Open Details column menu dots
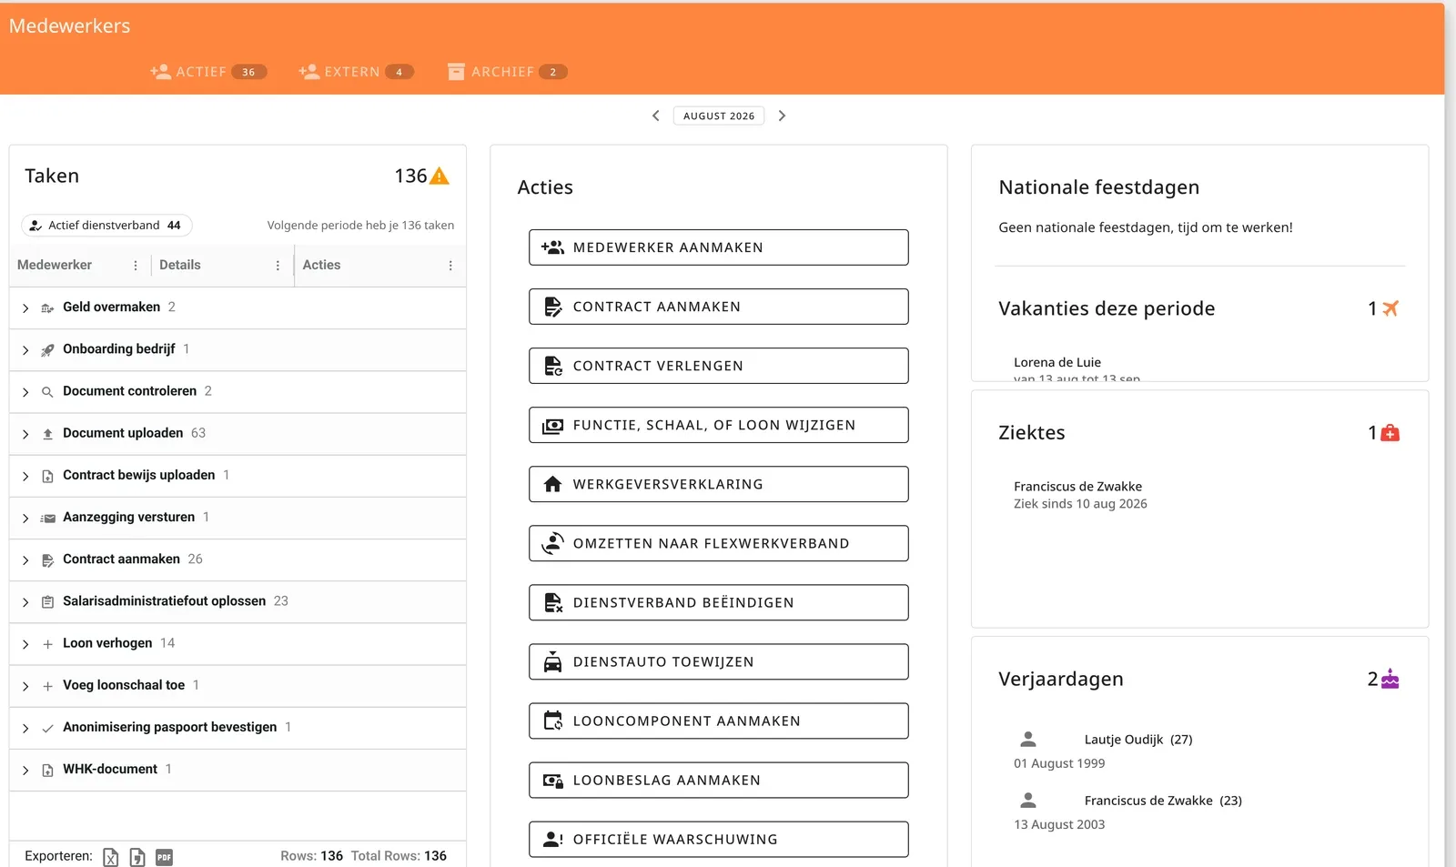The width and height of the screenshot is (1456, 867). pyautogui.click(x=278, y=266)
